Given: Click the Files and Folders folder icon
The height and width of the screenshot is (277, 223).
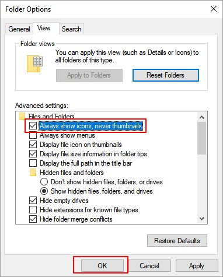Looking at the screenshot, I should (22, 117).
